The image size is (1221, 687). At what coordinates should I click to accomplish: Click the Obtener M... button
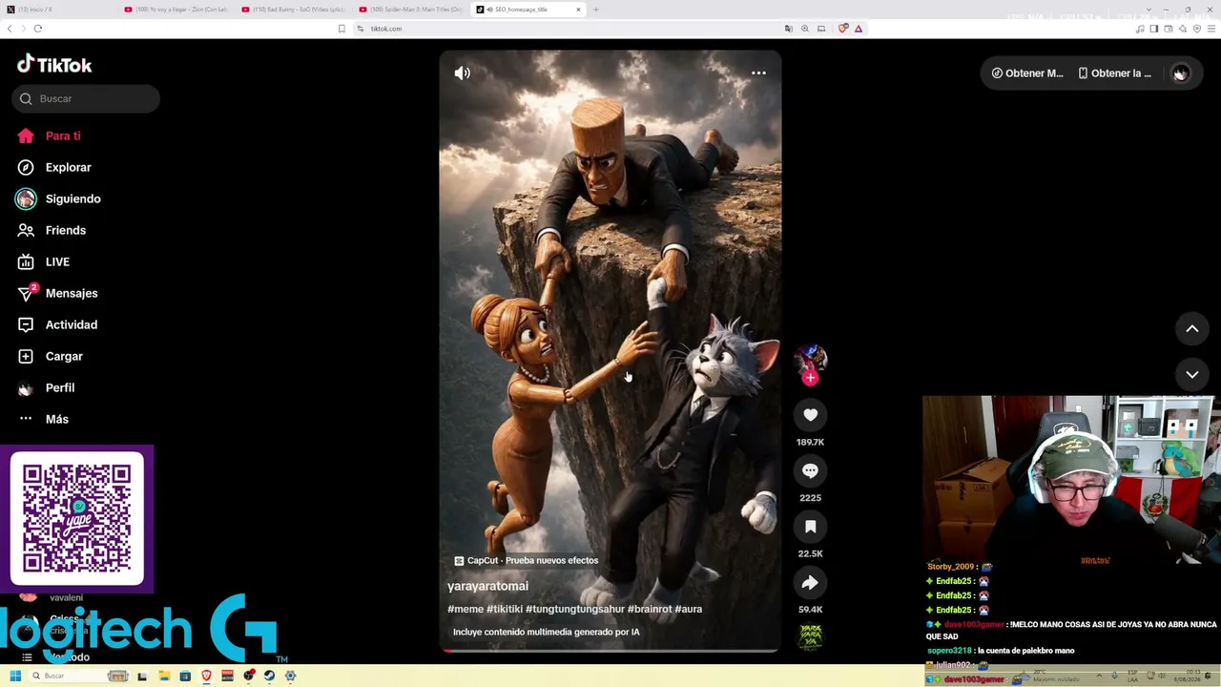tap(1027, 73)
